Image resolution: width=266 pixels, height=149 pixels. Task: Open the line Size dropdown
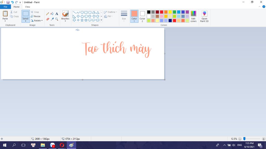tap(124, 16)
